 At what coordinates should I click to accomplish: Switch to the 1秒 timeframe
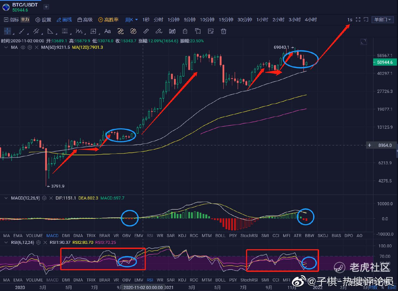(x=146, y=20)
